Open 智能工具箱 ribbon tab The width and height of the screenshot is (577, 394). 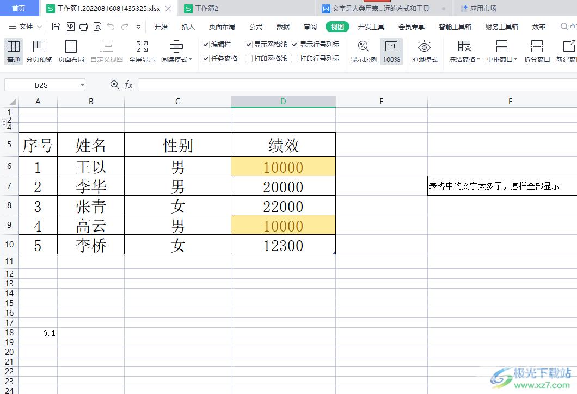pos(455,27)
